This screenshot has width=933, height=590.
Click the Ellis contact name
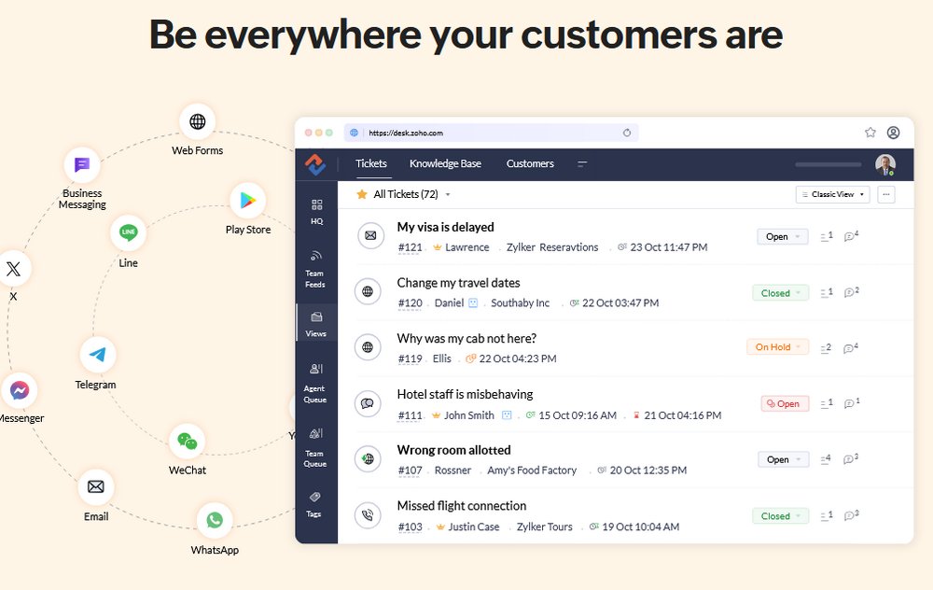[x=442, y=359]
